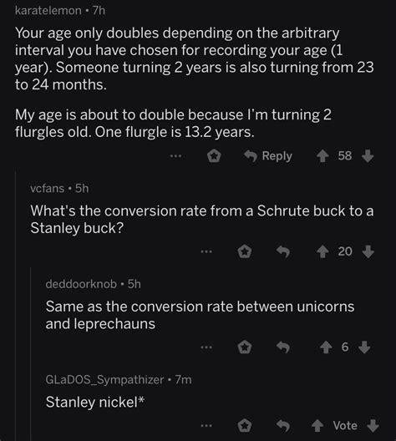This screenshot has width=396, height=441.
Task: Reply to karatelemon's comment
Action: (x=268, y=156)
